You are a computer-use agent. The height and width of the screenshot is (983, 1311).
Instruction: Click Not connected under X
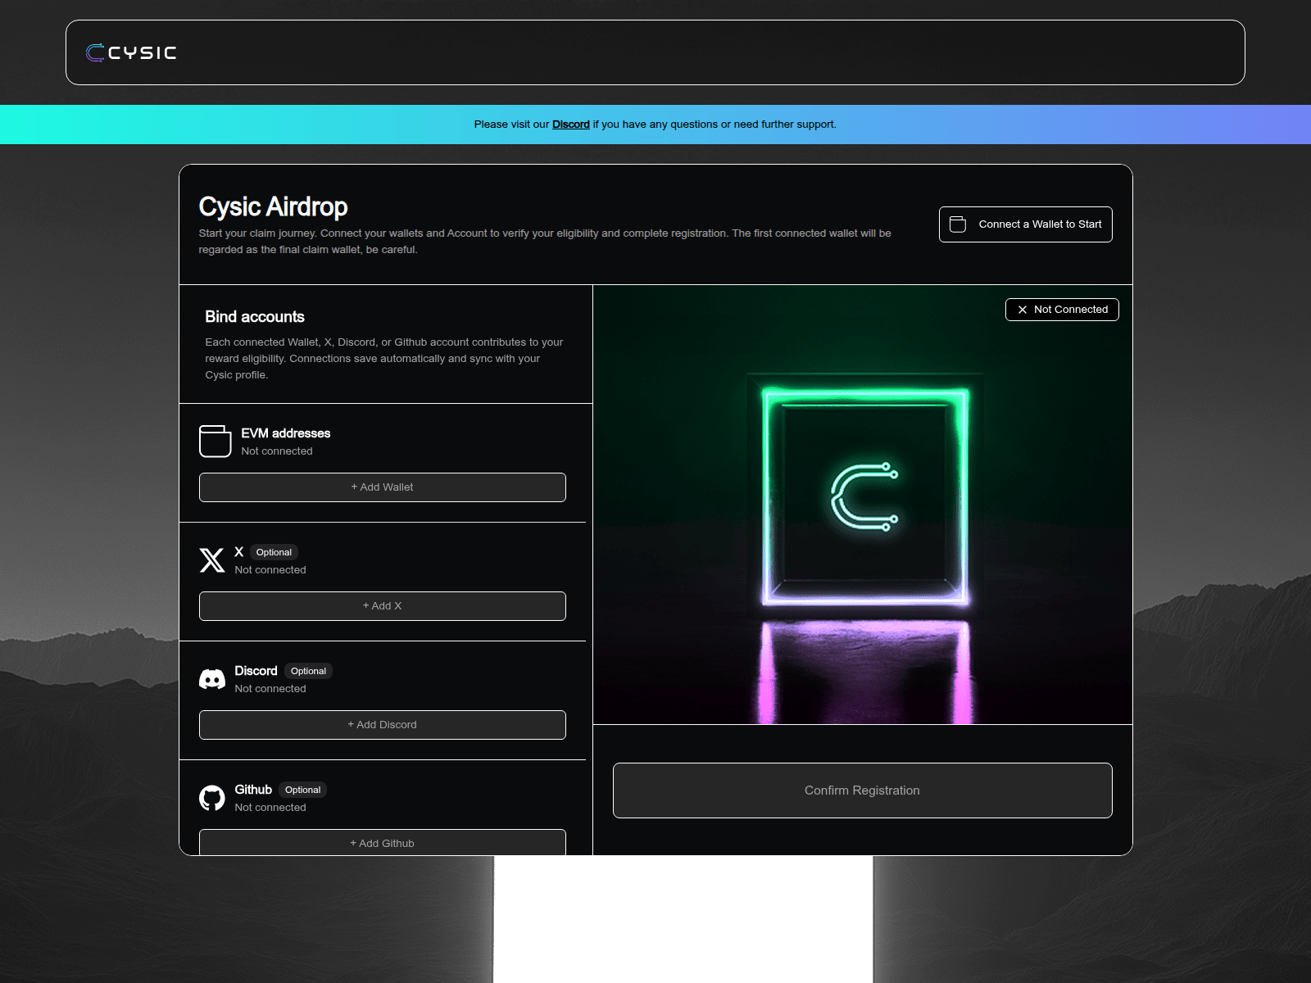(x=270, y=570)
